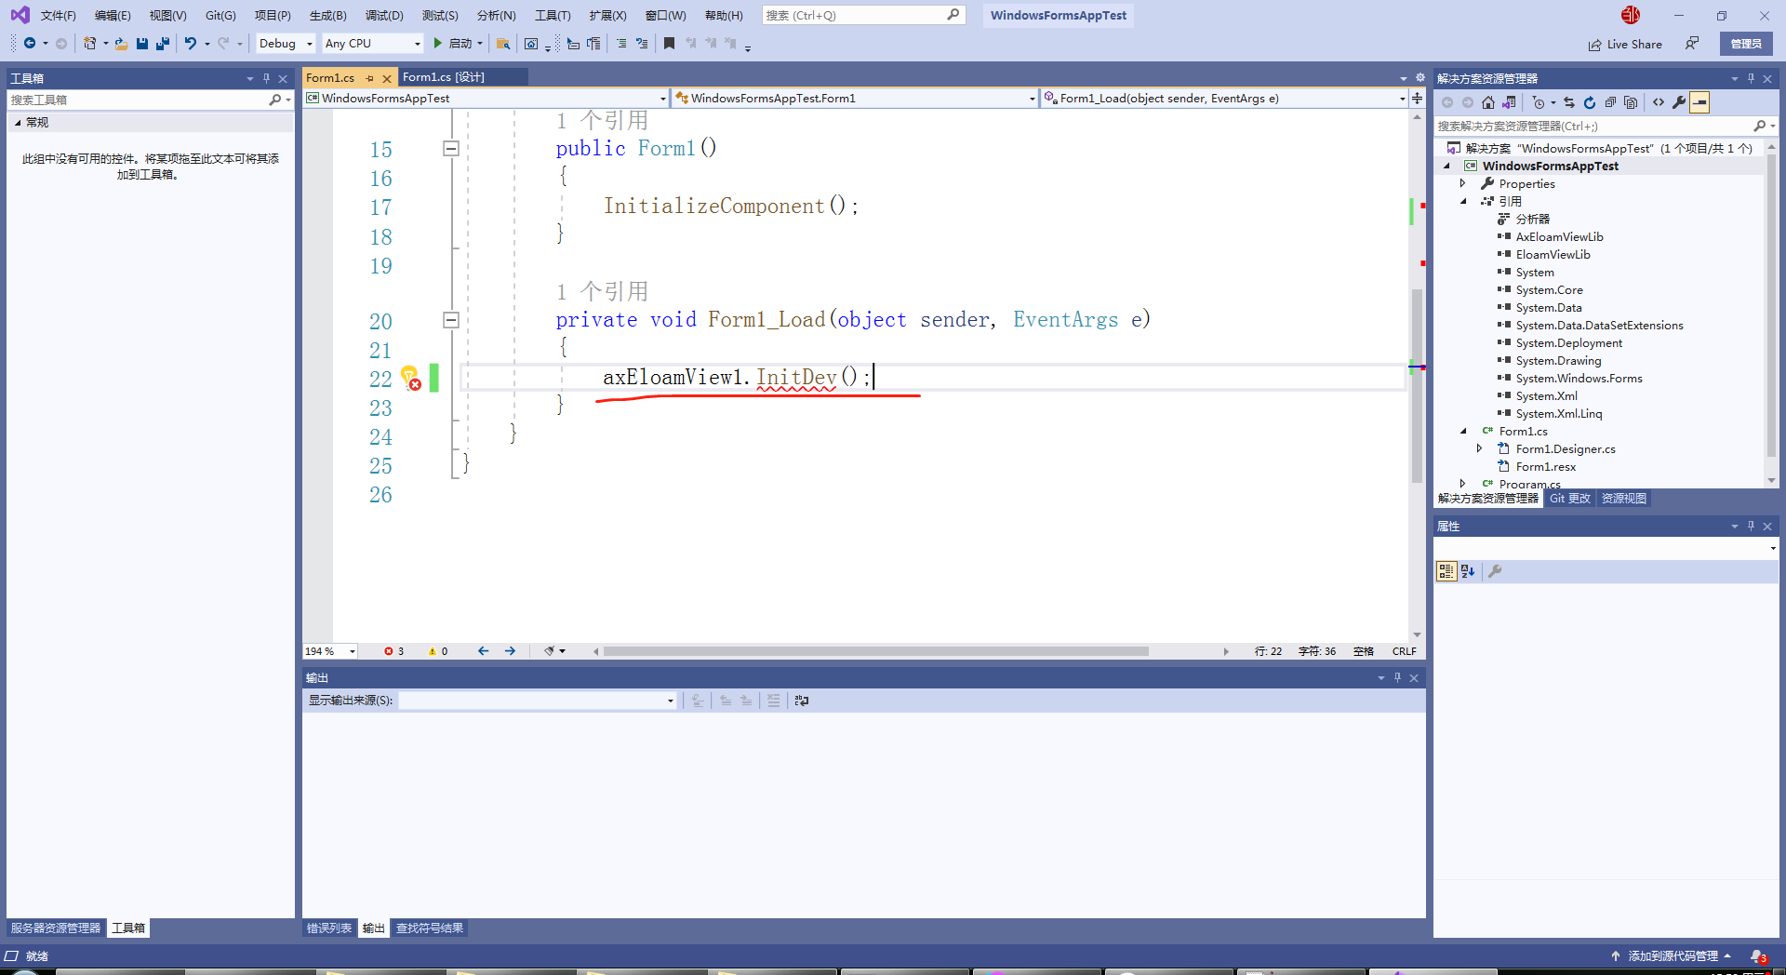Click 添加到源代码管理 in status bar

pos(1672,955)
